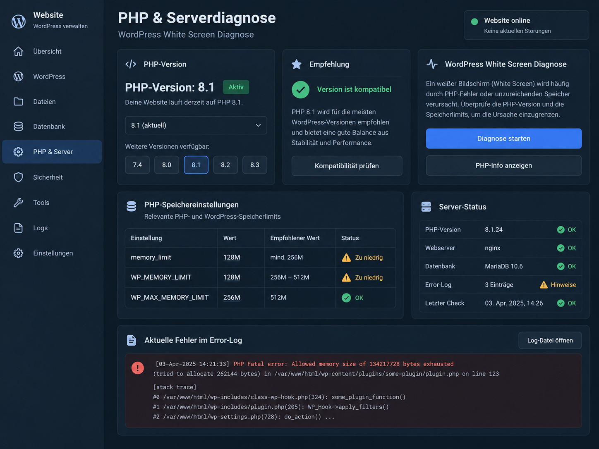
Task: Click the file icon beside Aktuelle Fehler im Error-Log
Action: [x=131, y=340]
